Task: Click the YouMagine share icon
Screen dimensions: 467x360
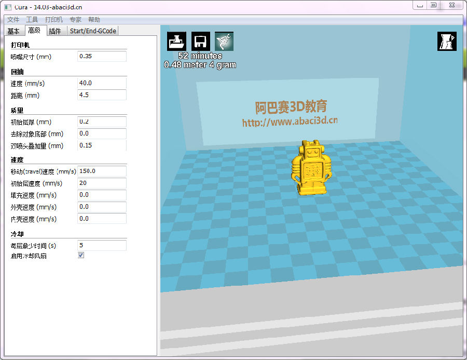Action: pyautogui.click(x=224, y=41)
